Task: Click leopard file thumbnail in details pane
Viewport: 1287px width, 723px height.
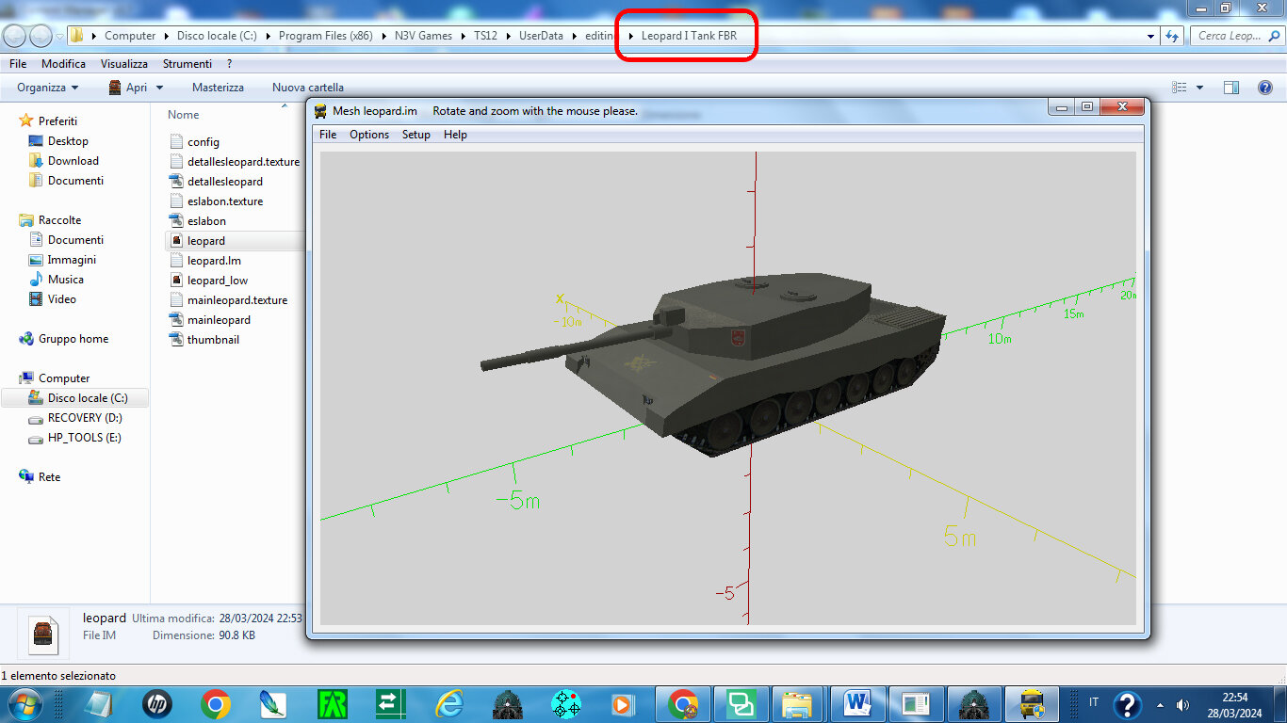Action: pos(41,633)
